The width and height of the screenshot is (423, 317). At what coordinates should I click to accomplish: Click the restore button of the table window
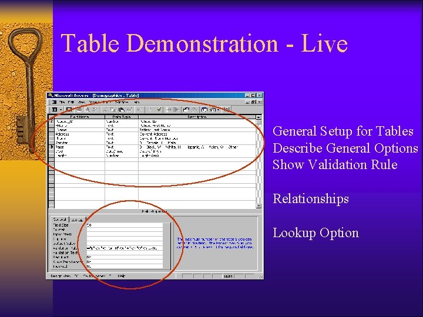point(253,102)
